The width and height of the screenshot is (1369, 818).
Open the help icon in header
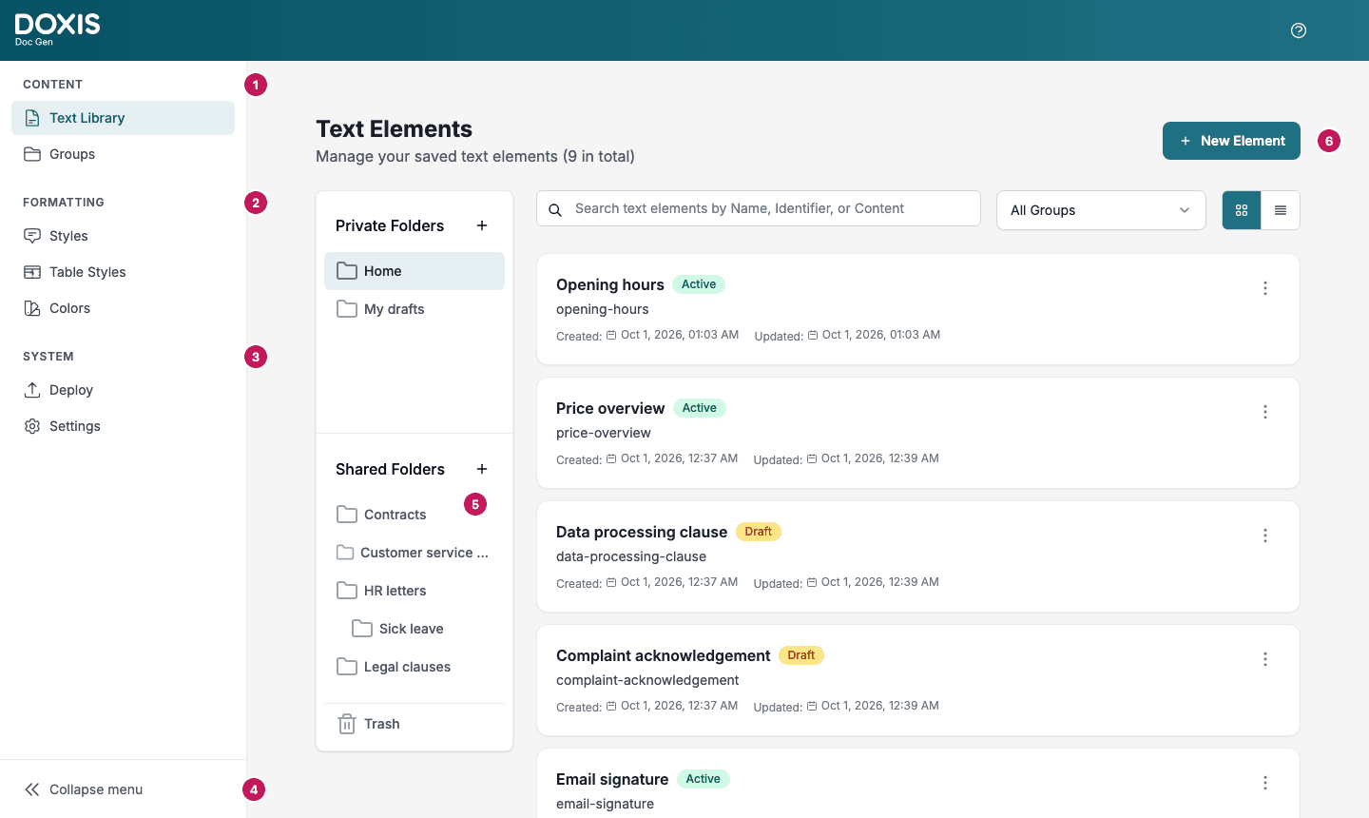pyautogui.click(x=1299, y=30)
